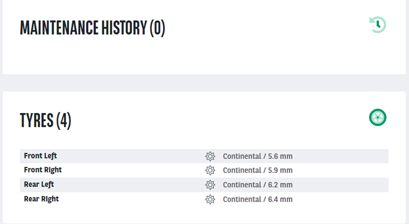Select the Front Right tyre label
This screenshot has width=409, height=224.
pyautogui.click(x=43, y=170)
